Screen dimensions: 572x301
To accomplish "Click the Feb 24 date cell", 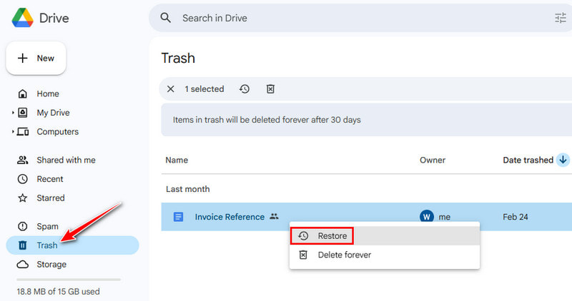I will [x=515, y=217].
